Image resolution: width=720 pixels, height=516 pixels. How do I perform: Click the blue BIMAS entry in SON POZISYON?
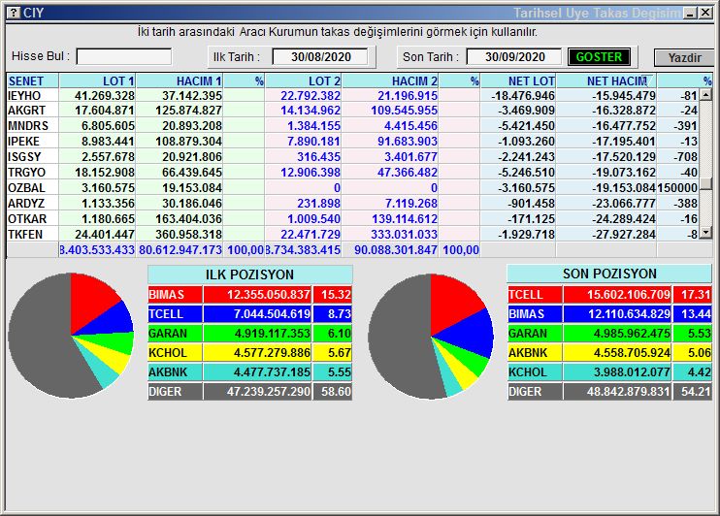point(609,314)
